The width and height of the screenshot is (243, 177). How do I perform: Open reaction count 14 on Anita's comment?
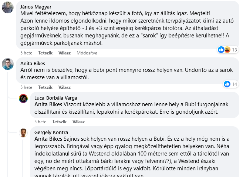click(234, 84)
